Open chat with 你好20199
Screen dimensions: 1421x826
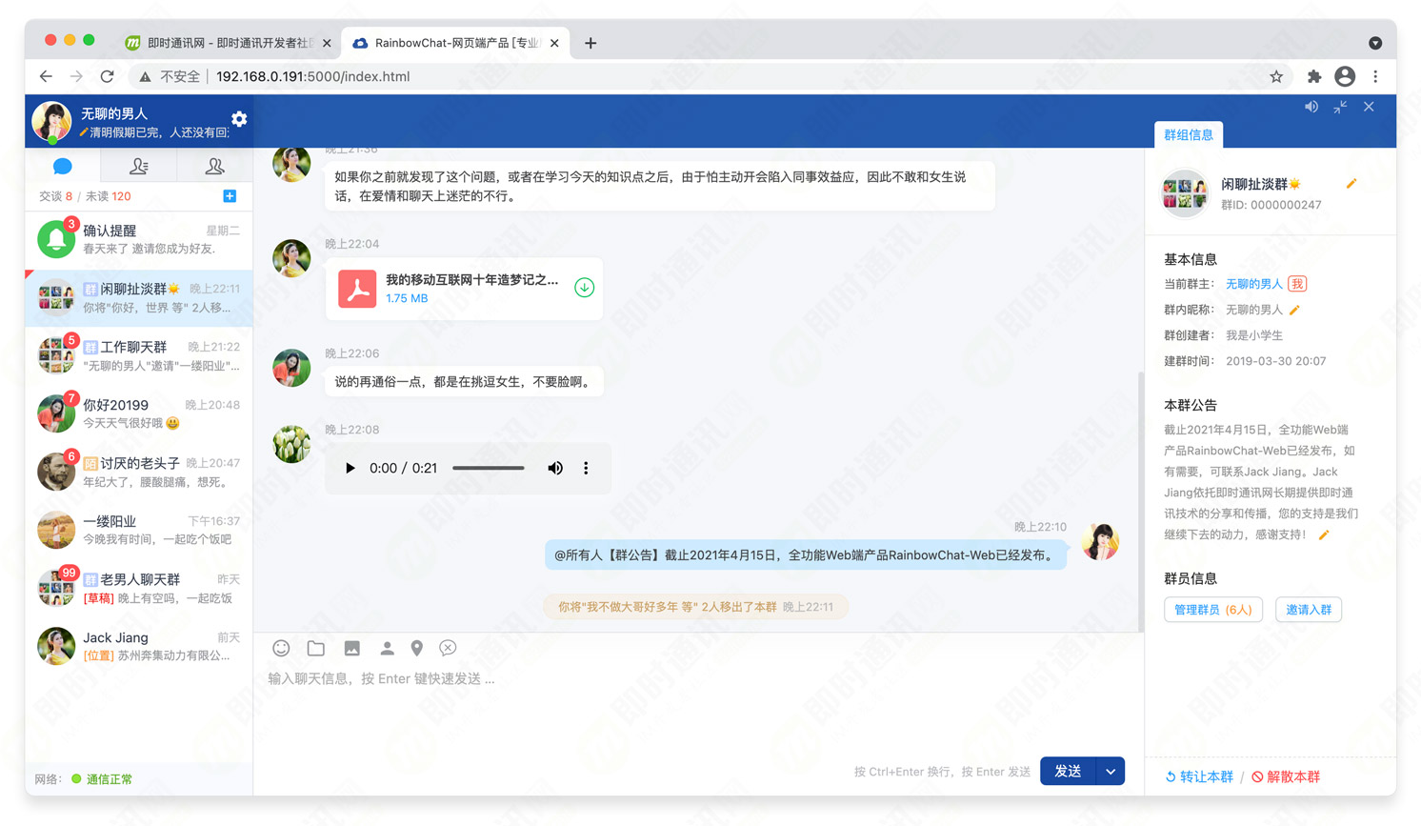[139, 413]
